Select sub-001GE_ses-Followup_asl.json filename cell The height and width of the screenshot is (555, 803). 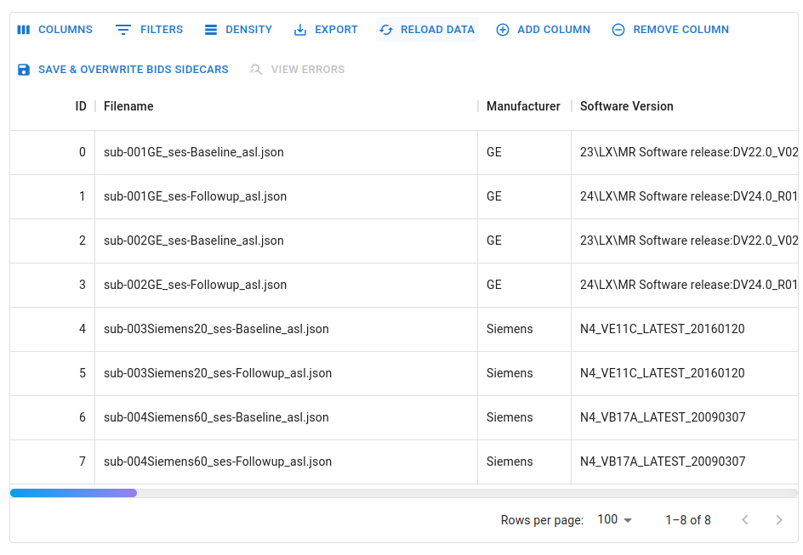pyautogui.click(x=287, y=196)
